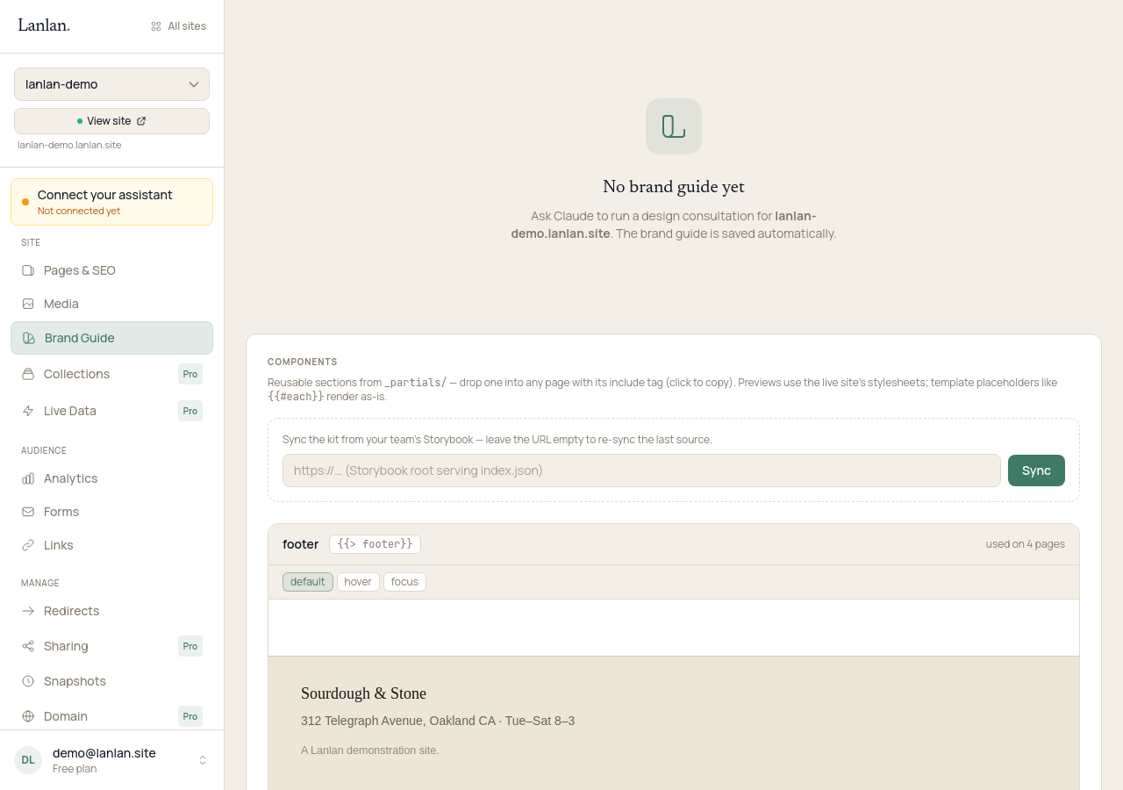Open Forms in the sidebar
The image size is (1123, 790).
(111, 512)
